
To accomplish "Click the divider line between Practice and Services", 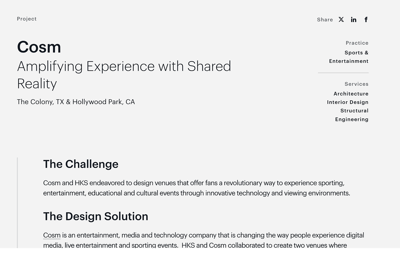I will pyautogui.click(x=343, y=73).
